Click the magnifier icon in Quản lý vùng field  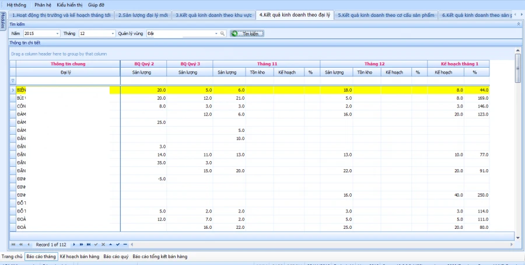222,33
